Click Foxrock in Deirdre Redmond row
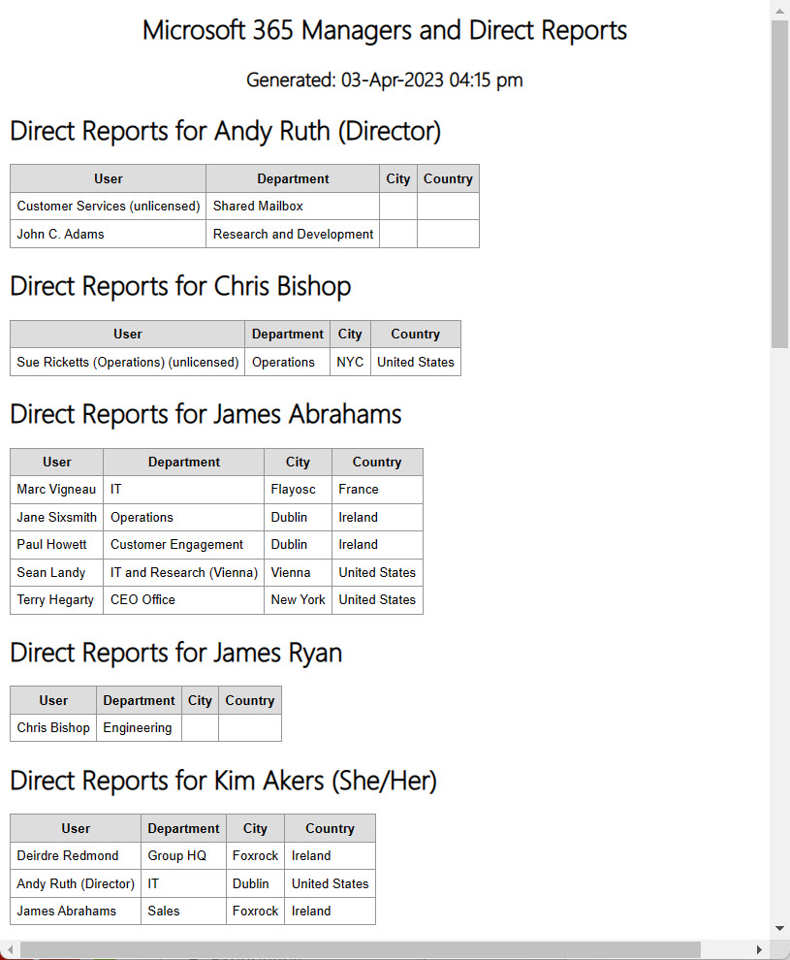The width and height of the screenshot is (790, 960). pyautogui.click(x=255, y=856)
